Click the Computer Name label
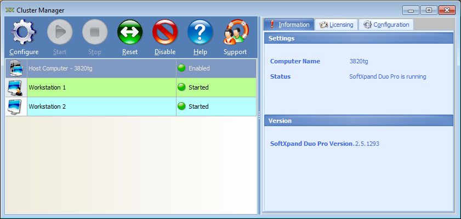Image resolution: width=461 pixels, height=219 pixels. click(x=295, y=61)
